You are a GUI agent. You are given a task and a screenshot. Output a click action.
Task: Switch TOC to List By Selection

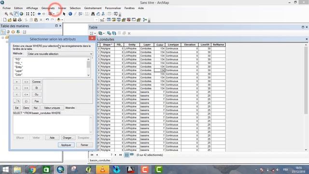(x=18, y=32)
